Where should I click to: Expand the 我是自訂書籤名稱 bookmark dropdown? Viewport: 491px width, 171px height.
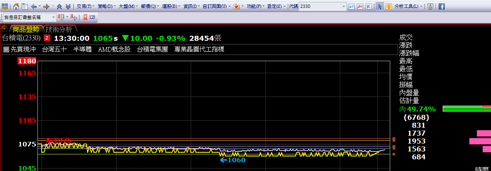click(x=53, y=17)
